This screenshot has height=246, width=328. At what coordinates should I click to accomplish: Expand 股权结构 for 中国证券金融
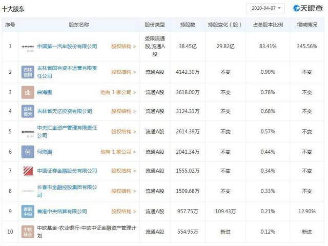[124, 171]
